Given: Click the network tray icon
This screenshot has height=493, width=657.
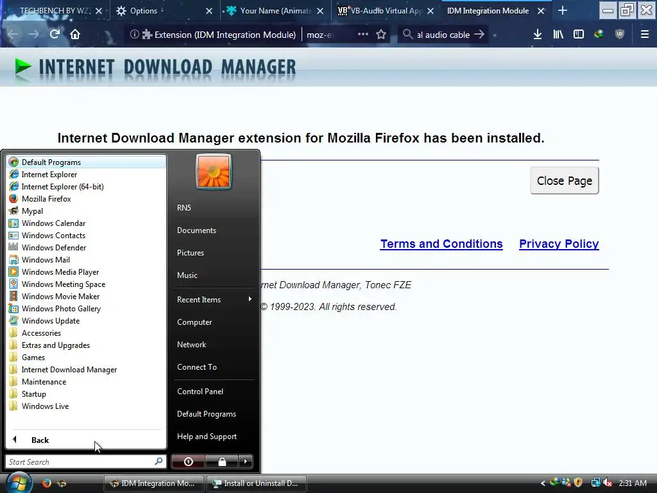Looking at the screenshot, I should point(595,483).
